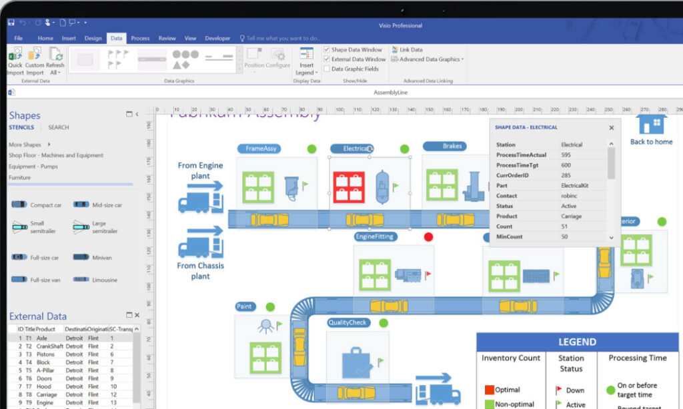Open the Process ribbon tab
The height and width of the screenshot is (409, 683).
[140, 38]
